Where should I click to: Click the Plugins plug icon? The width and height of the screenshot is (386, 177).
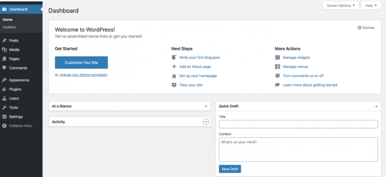point(4,89)
